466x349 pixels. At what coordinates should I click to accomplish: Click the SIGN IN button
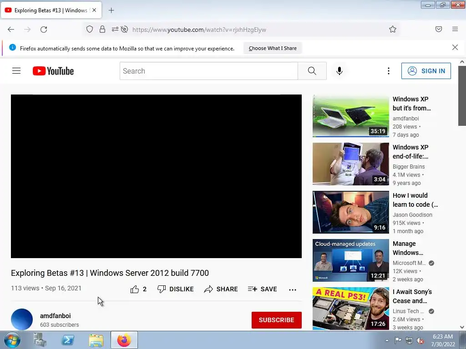click(x=426, y=71)
